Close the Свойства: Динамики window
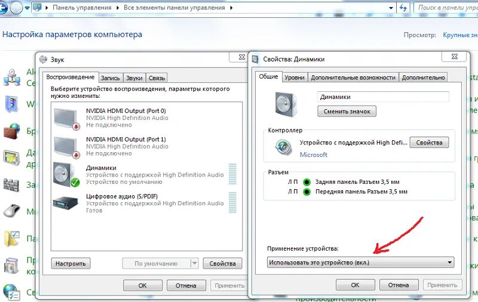Image resolution: width=478 pixels, height=302 pixels. tap(454, 56)
